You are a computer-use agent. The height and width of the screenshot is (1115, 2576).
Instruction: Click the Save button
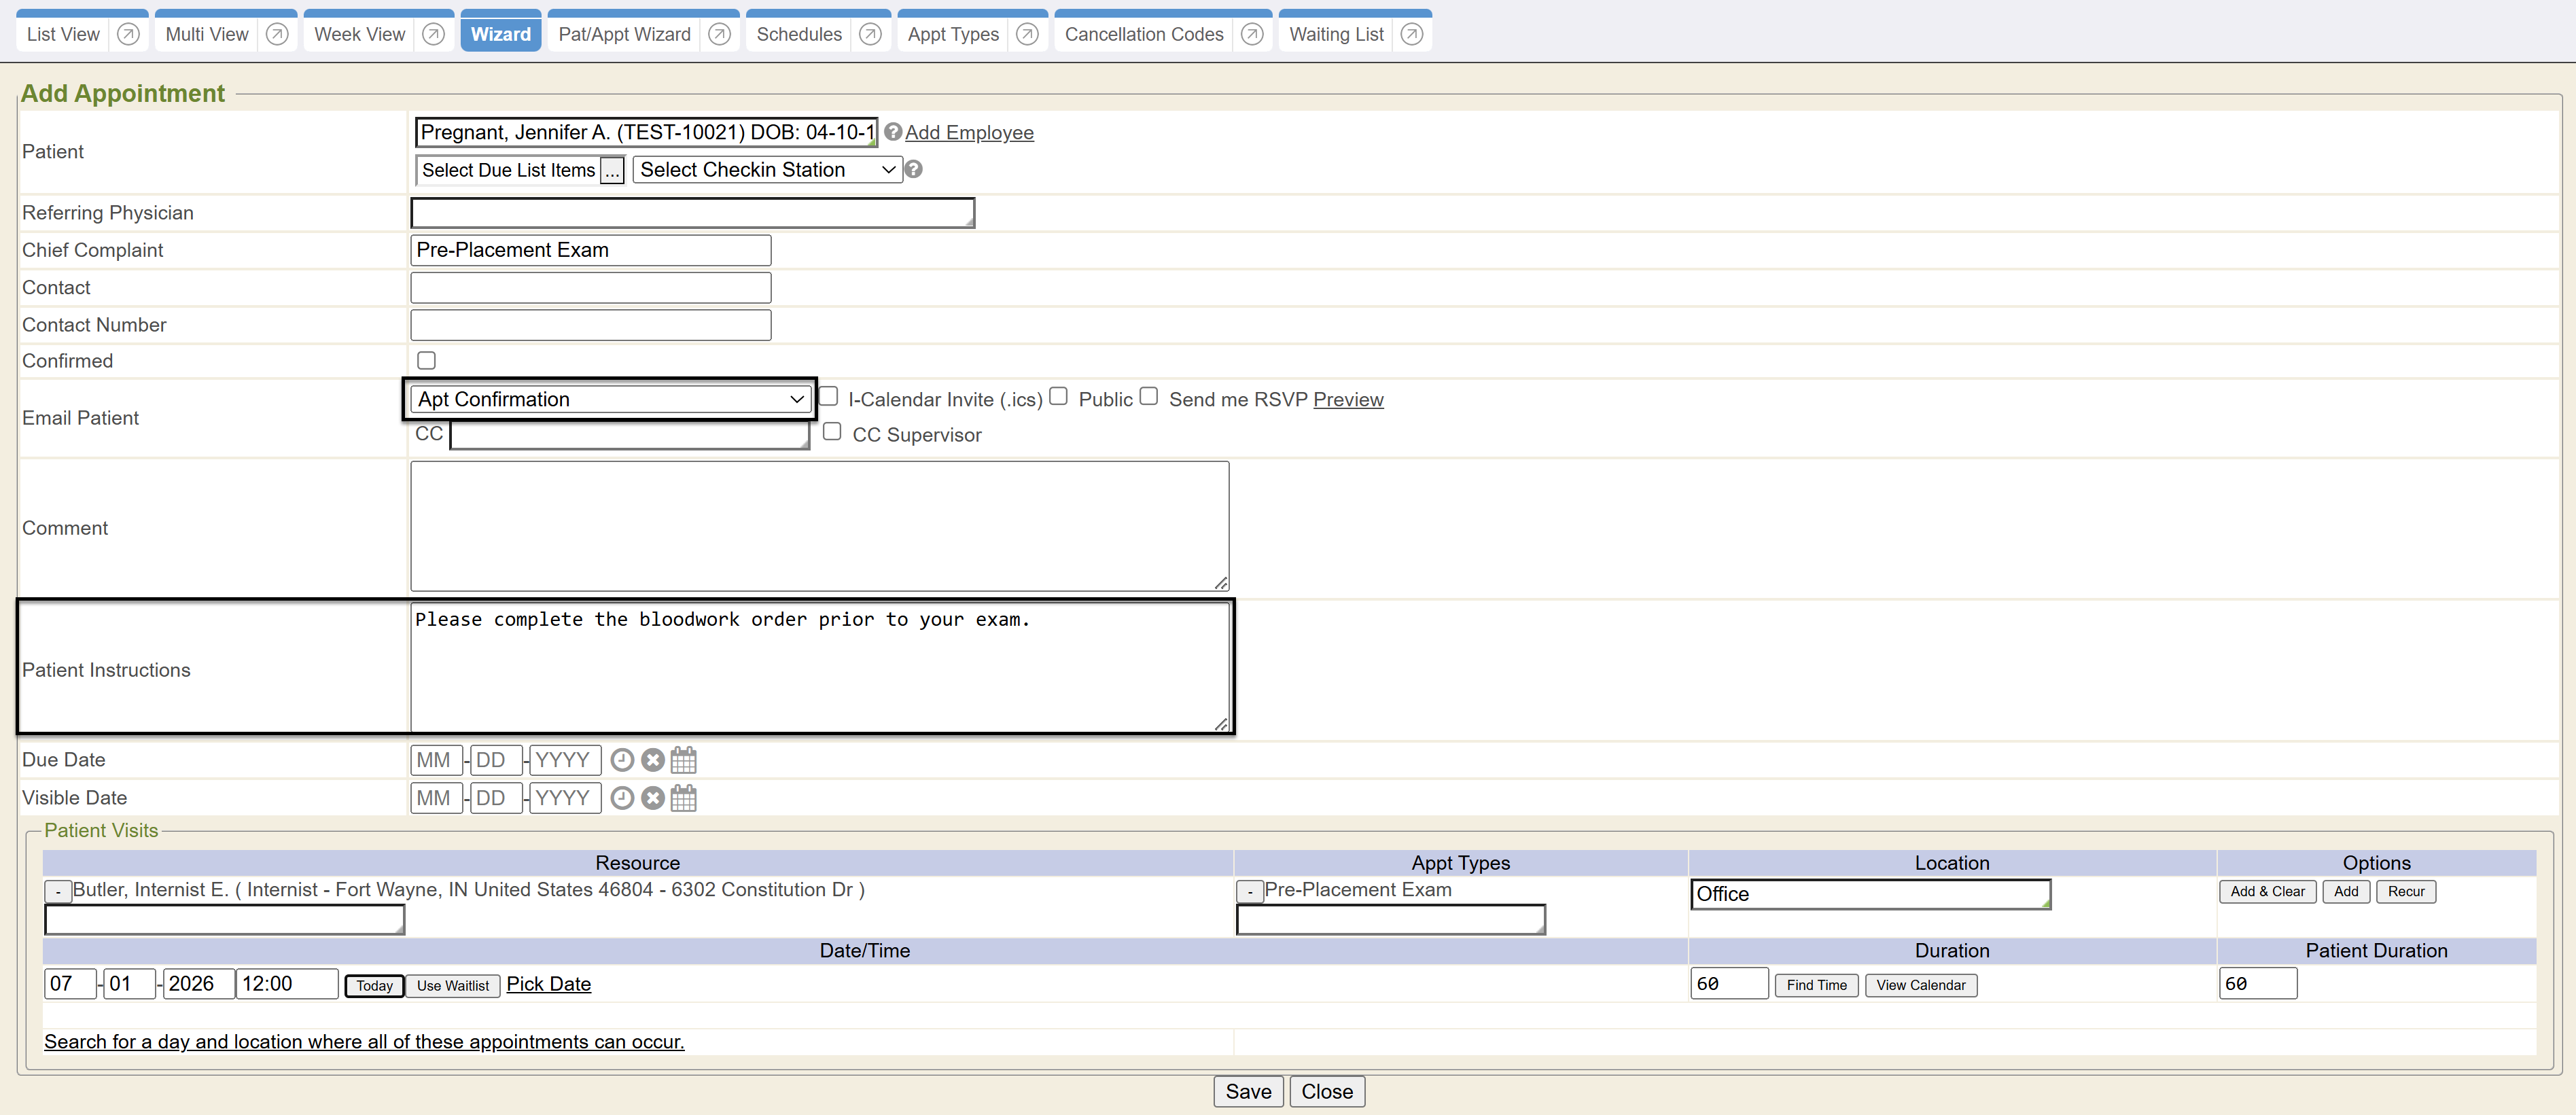pyautogui.click(x=1248, y=1092)
